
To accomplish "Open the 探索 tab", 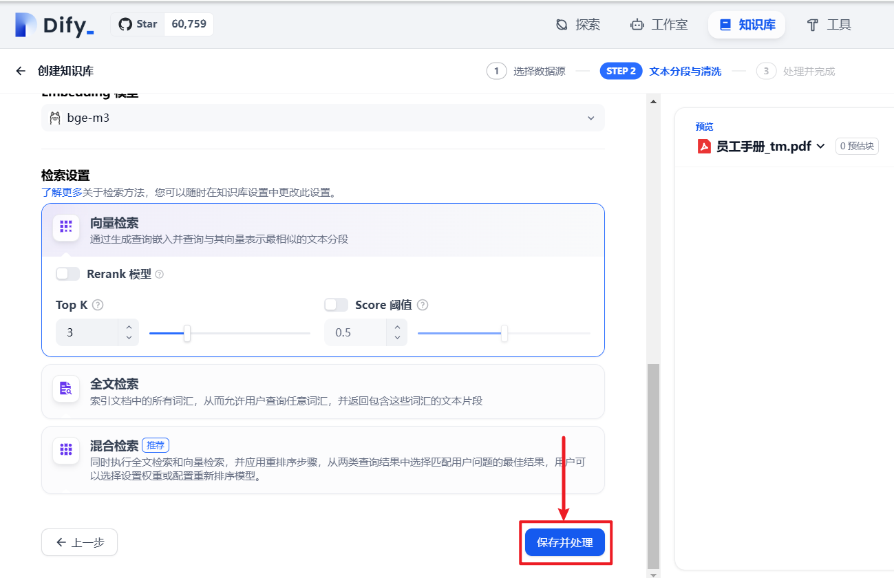I will tap(578, 25).
